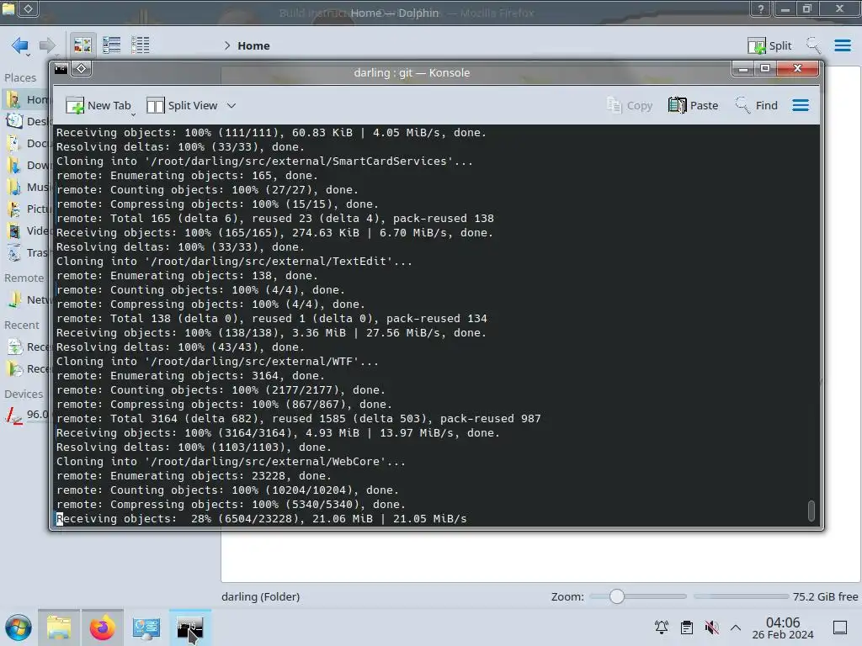Select Documents in Places panel
This screenshot has width=862, height=646.
(x=25, y=143)
